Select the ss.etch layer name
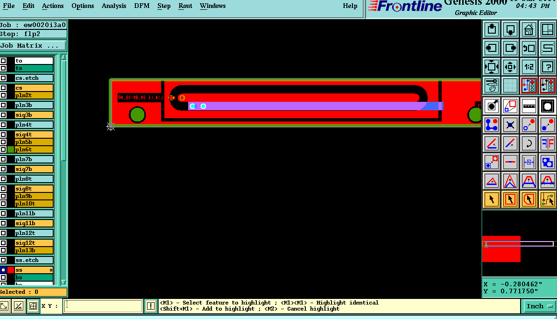The width and height of the screenshot is (557, 319). [x=34, y=260]
